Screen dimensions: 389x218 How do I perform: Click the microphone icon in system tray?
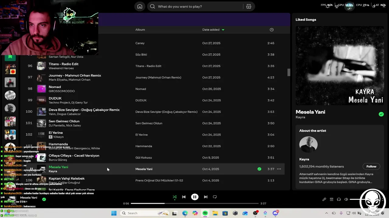click(x=341, y=213)
